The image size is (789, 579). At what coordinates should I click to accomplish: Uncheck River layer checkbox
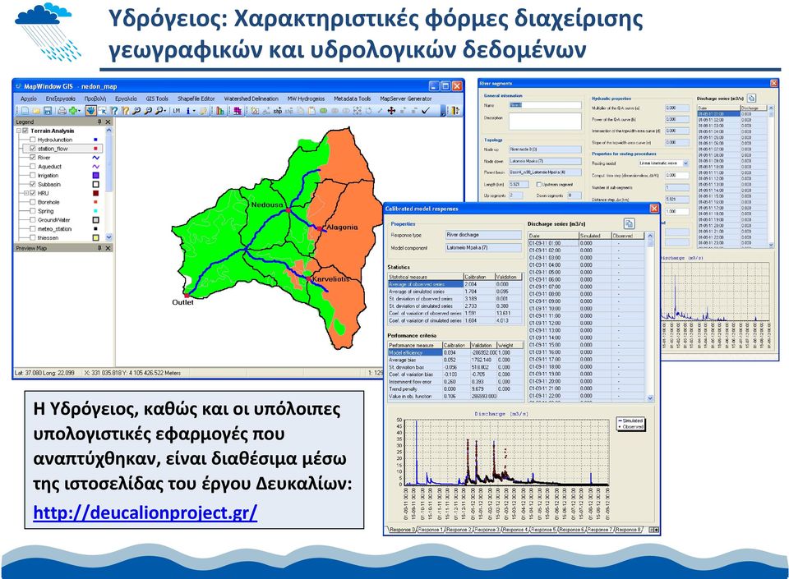pyautogui.click(x=33, y=158)
